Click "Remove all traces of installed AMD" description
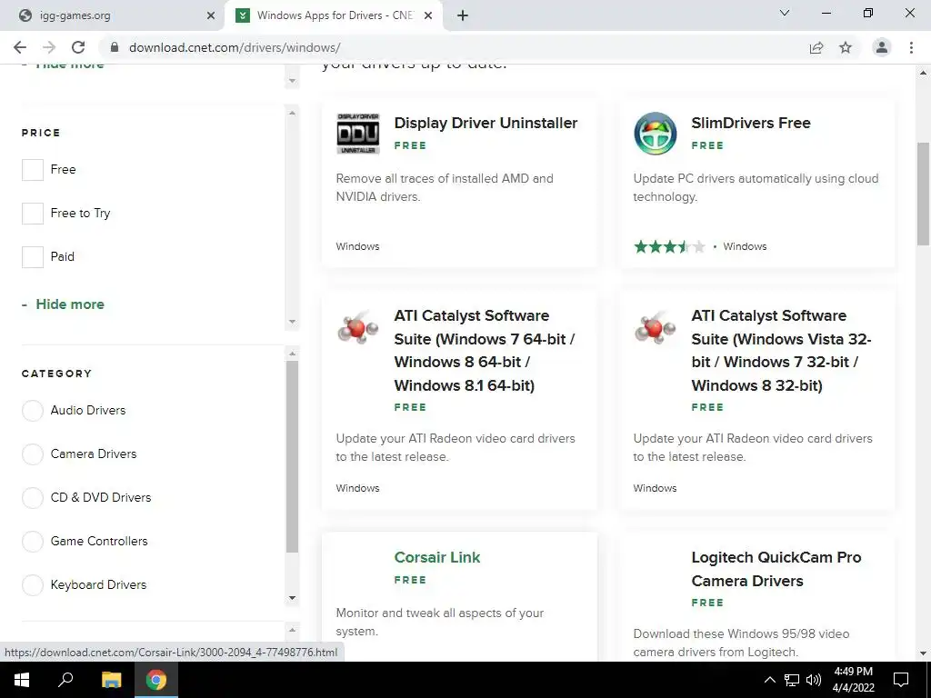Viewport: 931px width, 698px height. (x=445, y=187)
